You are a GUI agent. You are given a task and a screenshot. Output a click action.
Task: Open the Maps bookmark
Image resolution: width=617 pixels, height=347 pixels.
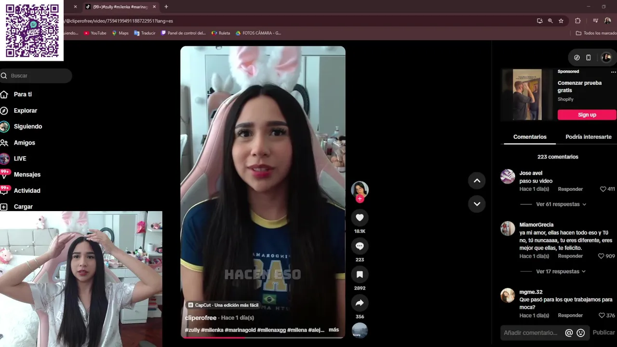pyautogui.click(x=120, y=33)
